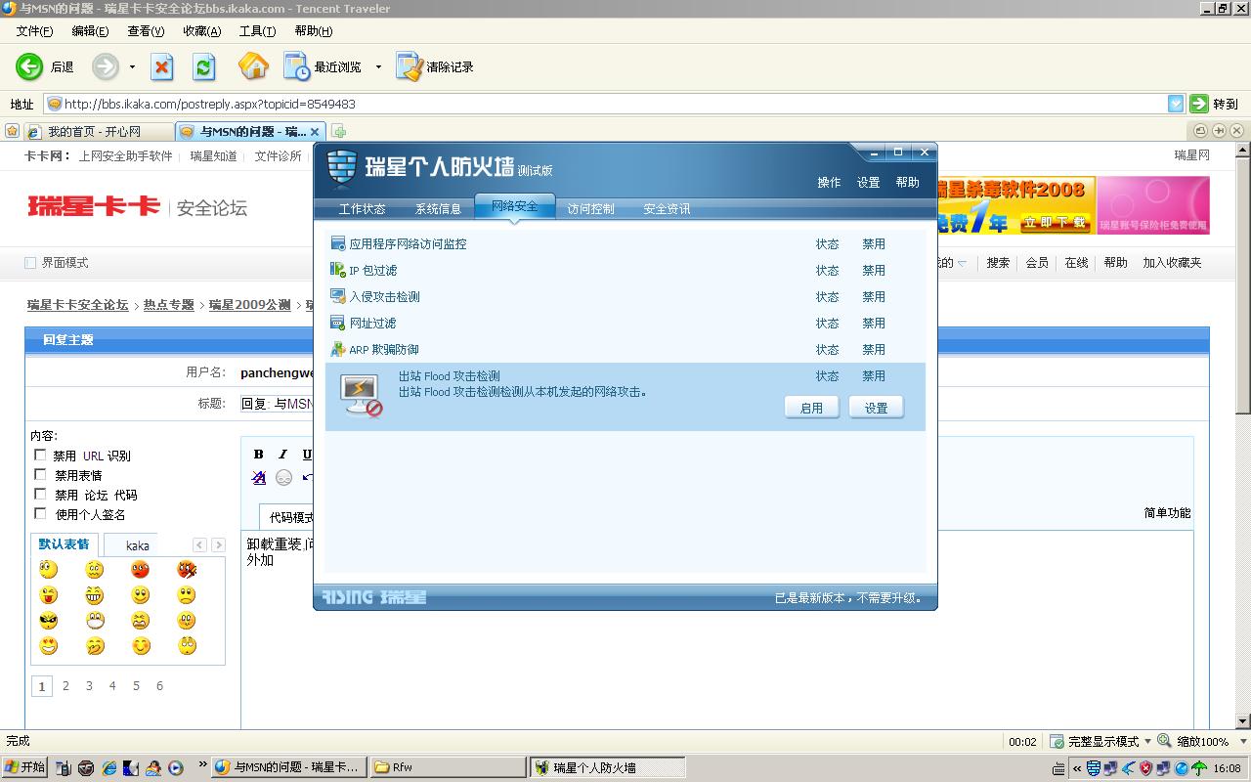Show the next emoticon tab with the right arrow

(218, 544)
